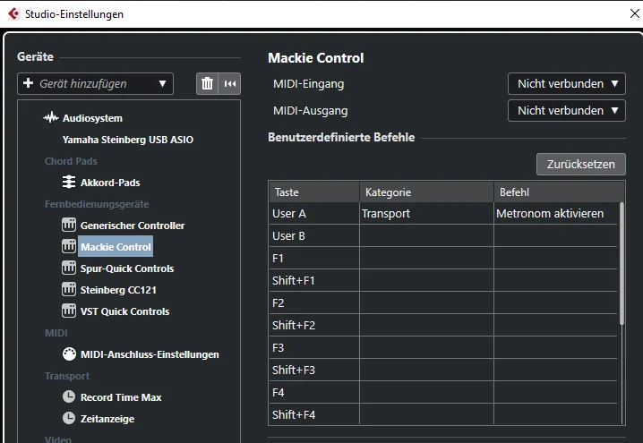
Task: Click the Cubase logo in title bar
Action: 13,14
